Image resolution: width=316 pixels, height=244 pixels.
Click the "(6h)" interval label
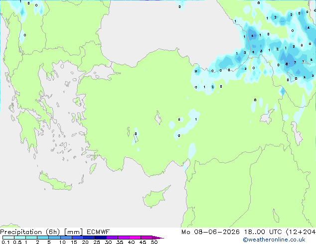(x=53, y=232)
